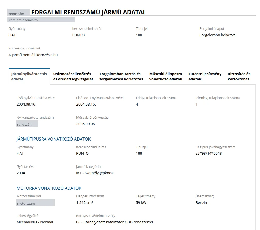Viewport: 260px width, 230px height.
Task: Open Forgalomban tartás és forgalmazási korlátozás tab
Action: click(121, 77)
